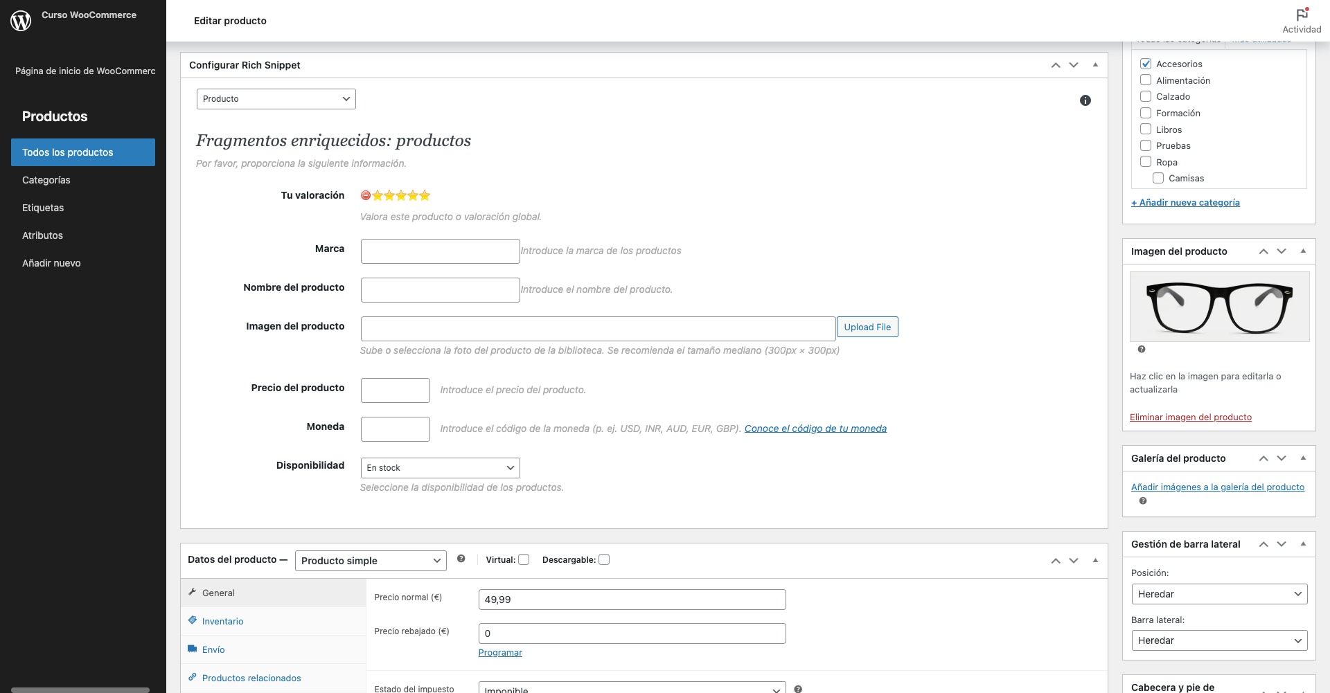Enable the Virtual product checkbox
Screen dimensions: 1330x693
pyautogui.click(x=524, y=559)
